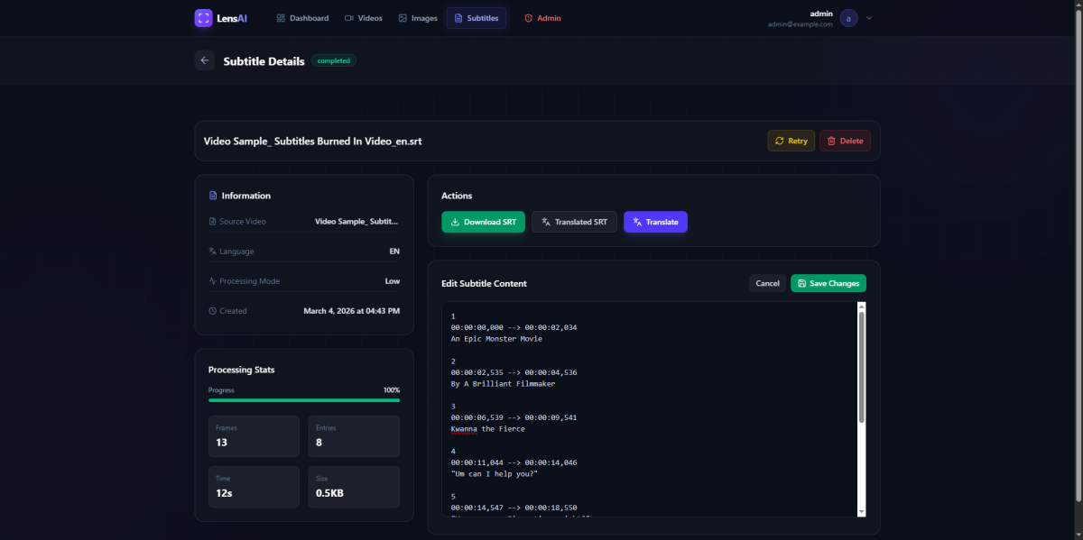
Task: Open the Dashboard tab
Action: pyautogui.click(x=302, y=18)
